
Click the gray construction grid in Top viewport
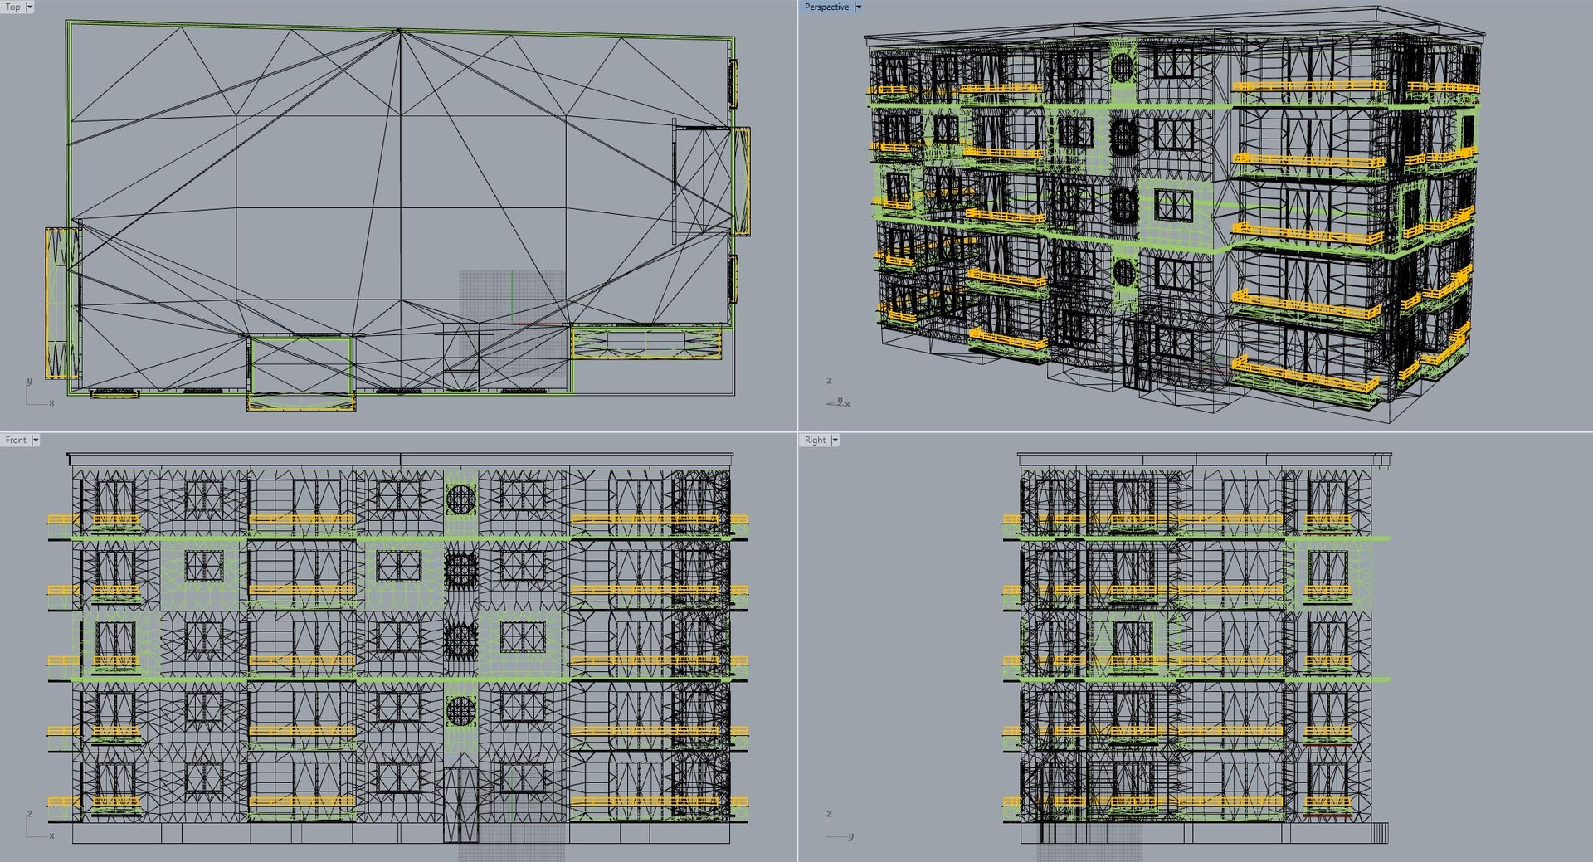click(x=512, y=329)
